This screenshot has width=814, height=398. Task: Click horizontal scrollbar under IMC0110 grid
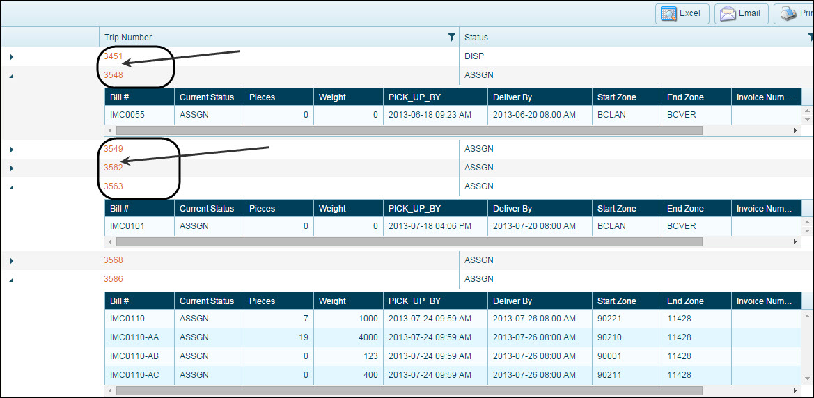pyautogui.click(x=409, y=390)
